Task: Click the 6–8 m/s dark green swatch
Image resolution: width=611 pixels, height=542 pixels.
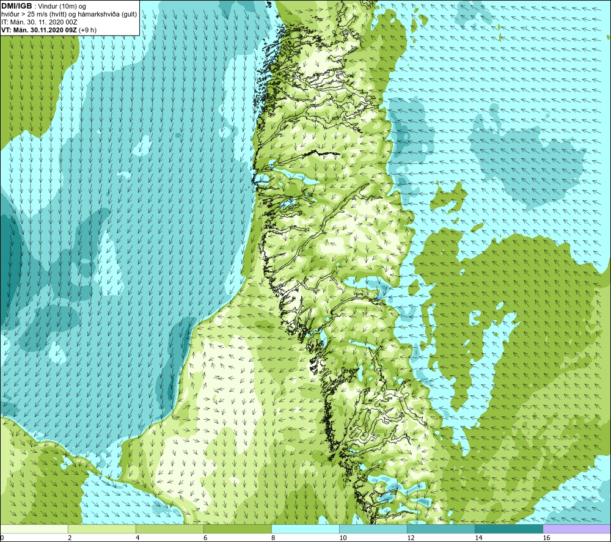Action: coord(238,529)
